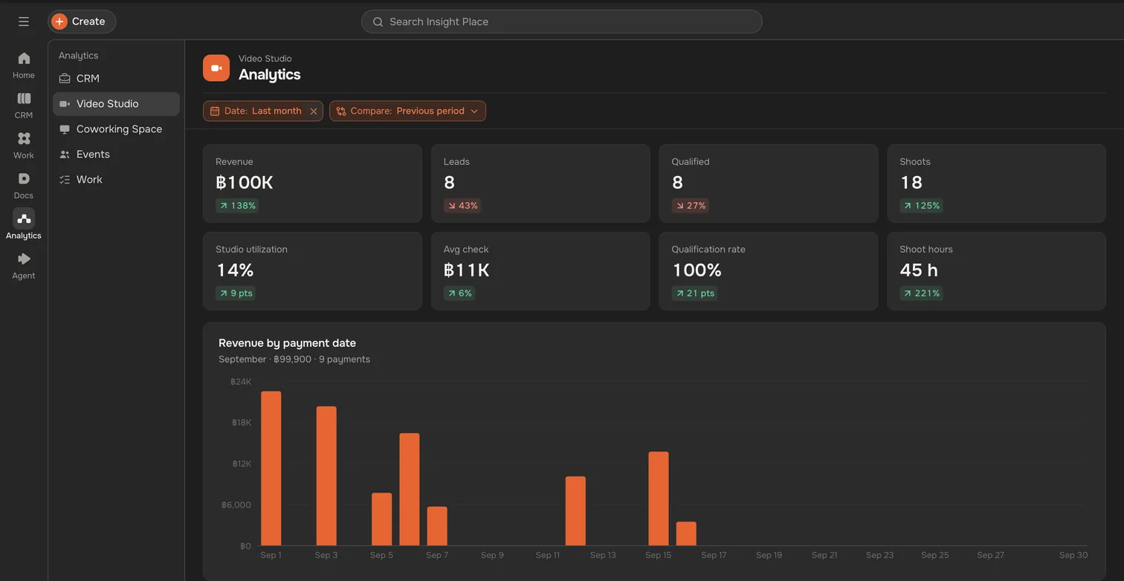Click the 9 pts utilization badge
The image size is (1124, 581).
[236, 293]
